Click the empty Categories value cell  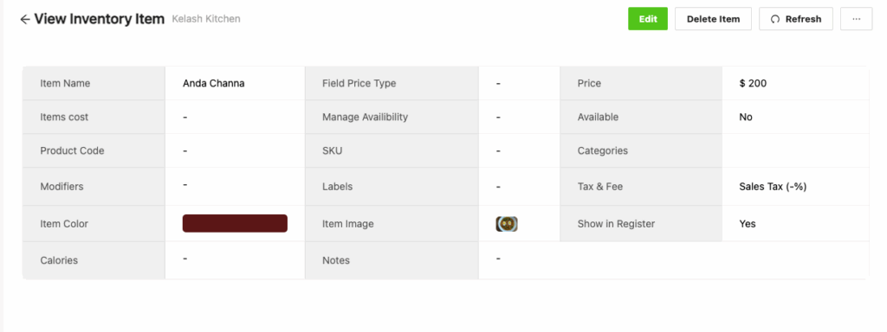coord(795,150)
